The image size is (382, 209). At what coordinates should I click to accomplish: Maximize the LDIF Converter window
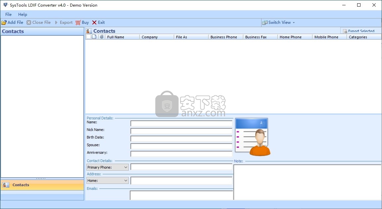click(359, 5)
